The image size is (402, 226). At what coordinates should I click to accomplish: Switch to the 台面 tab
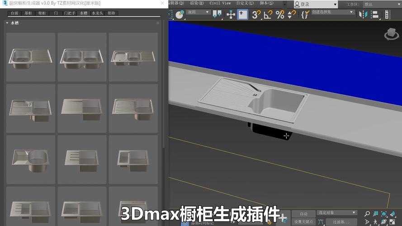(x=14, y=13)
